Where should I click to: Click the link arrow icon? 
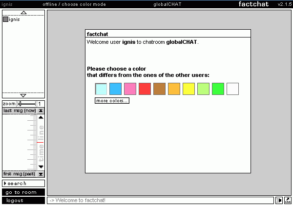pos(288,200)
